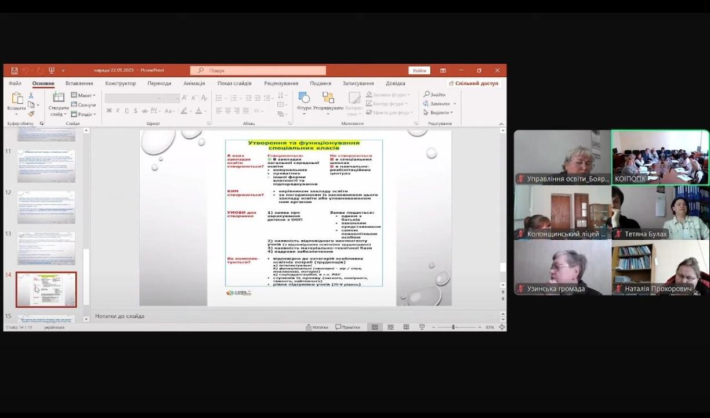The width and height of the screenshot is (710, 418).
Task: Toggle the Примітки comments pane
Action: [x=348, y=327]
